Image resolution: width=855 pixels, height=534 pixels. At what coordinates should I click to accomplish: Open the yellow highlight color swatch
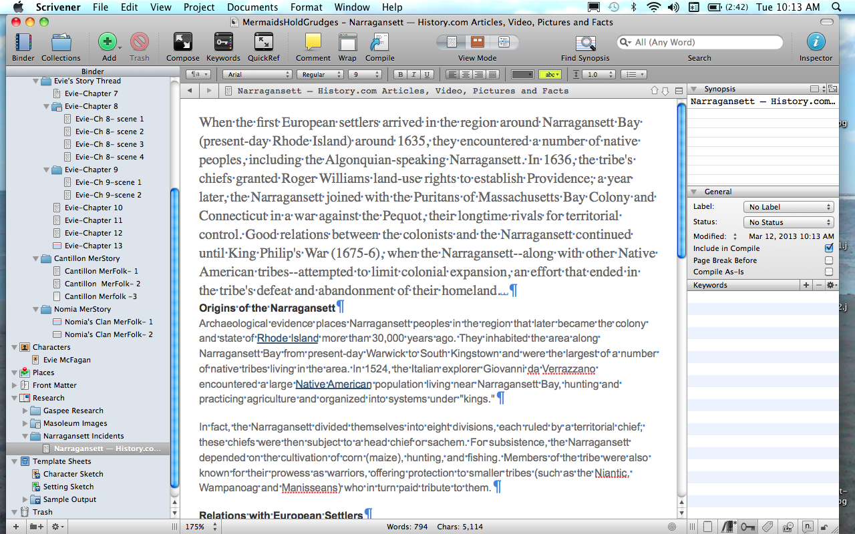tap(549, 74)
